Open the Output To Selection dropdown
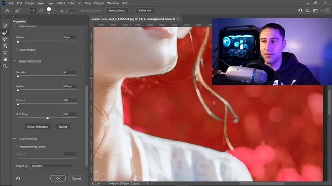 click(52, 166)
